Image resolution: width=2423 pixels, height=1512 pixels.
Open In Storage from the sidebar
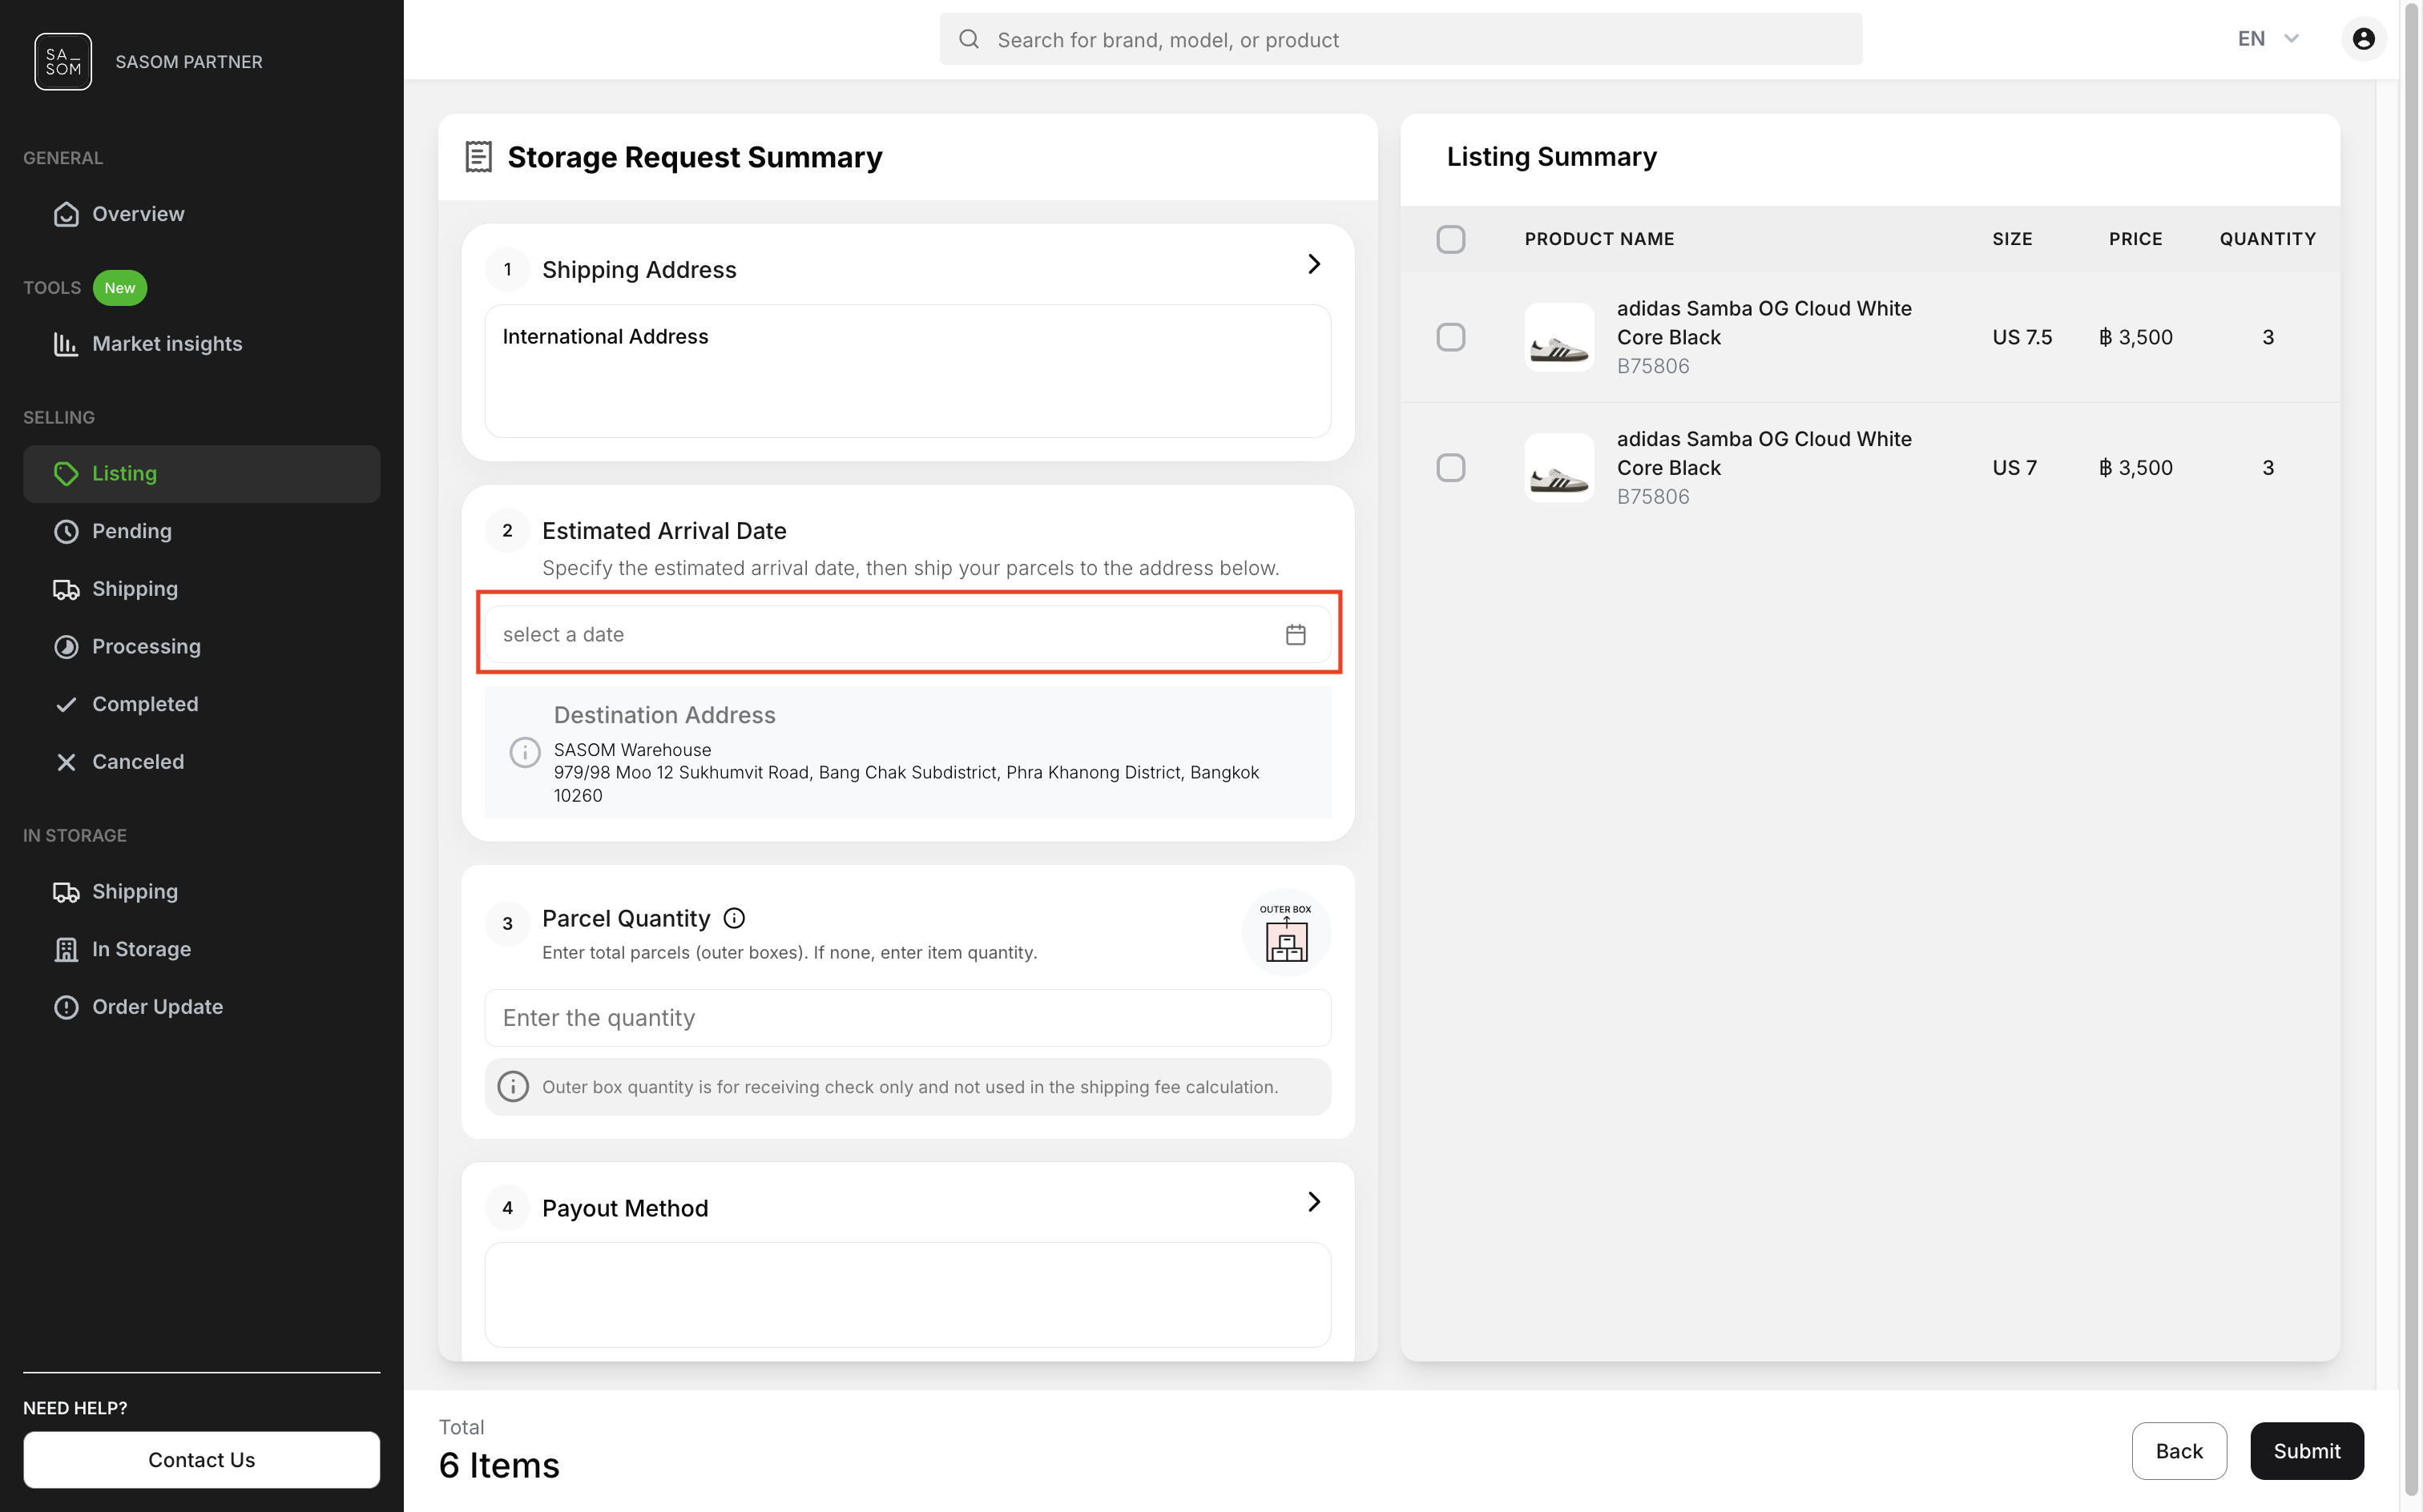(x=141, y=948)
